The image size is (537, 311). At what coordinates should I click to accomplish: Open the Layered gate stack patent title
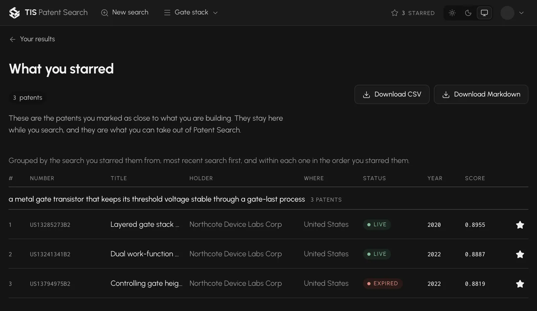click(x=145, y=225)
